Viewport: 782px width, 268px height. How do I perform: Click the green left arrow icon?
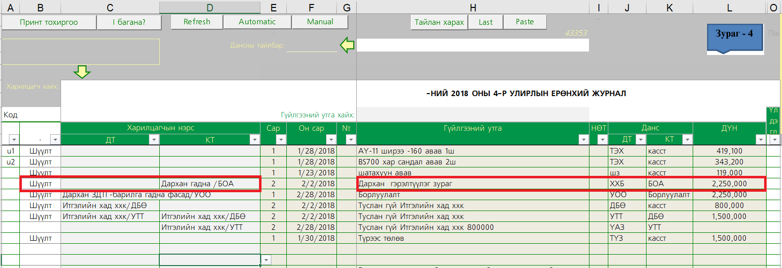(x=347, y=45)
